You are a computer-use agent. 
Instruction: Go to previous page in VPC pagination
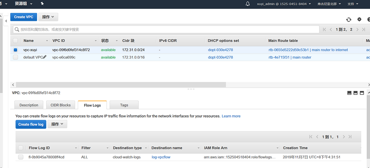[331, 29]
